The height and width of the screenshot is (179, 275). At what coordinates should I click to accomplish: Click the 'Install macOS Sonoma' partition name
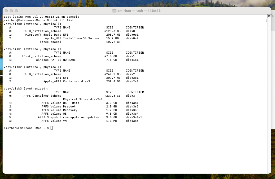point(81,38)
